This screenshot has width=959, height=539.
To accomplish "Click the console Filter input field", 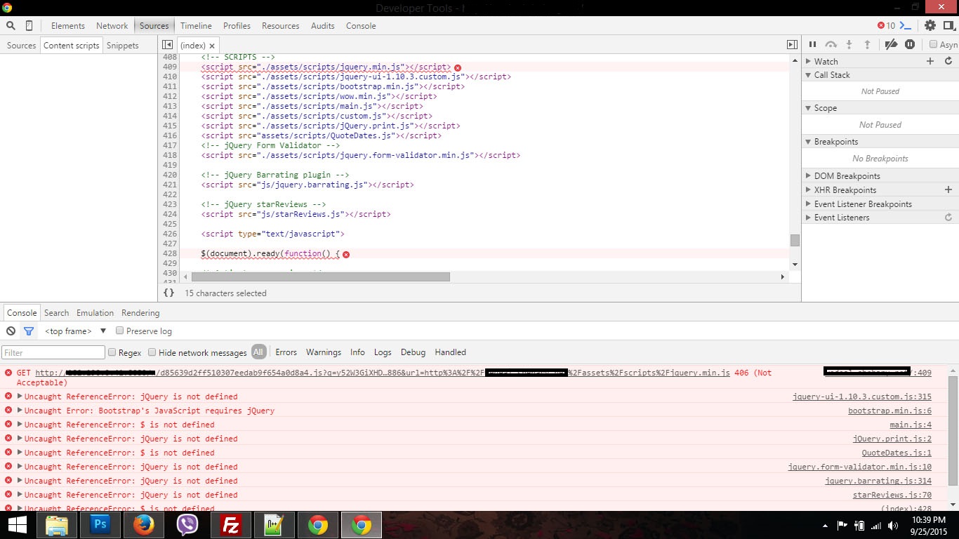I will [x=53, y=352].
